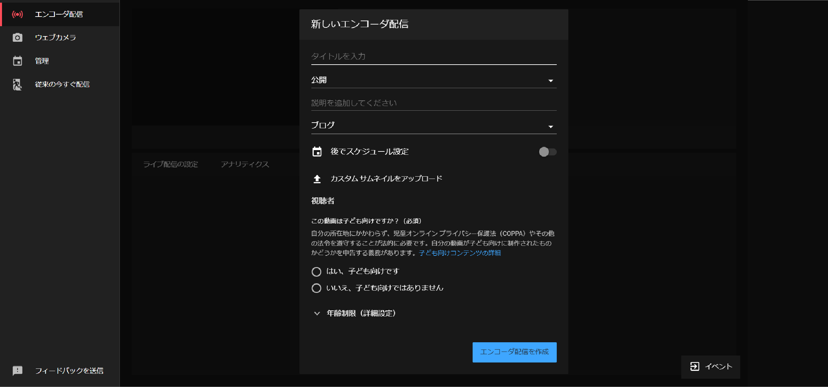
Task: Open エンコーダ配信 in the sidebar
Action: [60, 14]
